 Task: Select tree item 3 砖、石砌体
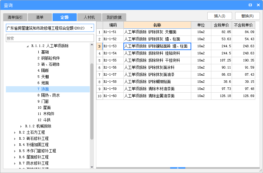(49, 65)
